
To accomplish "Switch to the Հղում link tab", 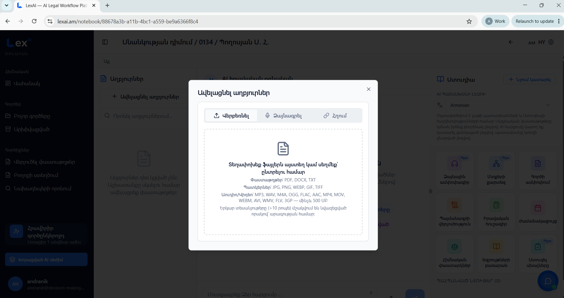I will pos(335,115).
